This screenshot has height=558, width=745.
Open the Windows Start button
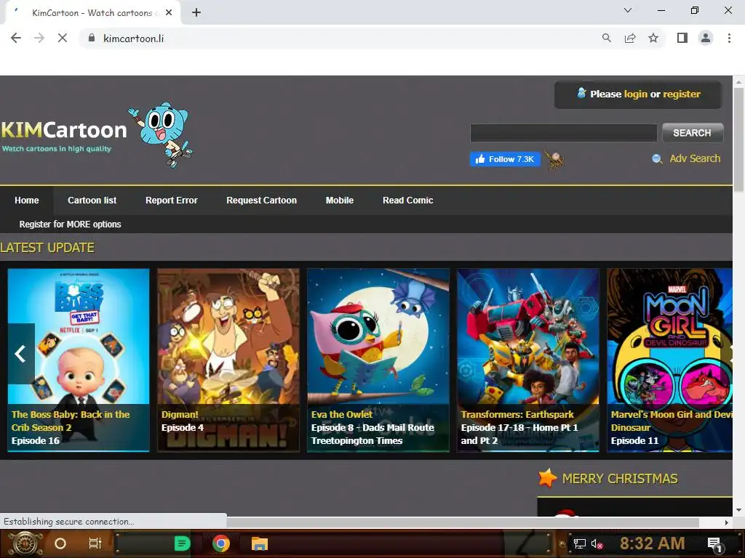pos(25,543)
